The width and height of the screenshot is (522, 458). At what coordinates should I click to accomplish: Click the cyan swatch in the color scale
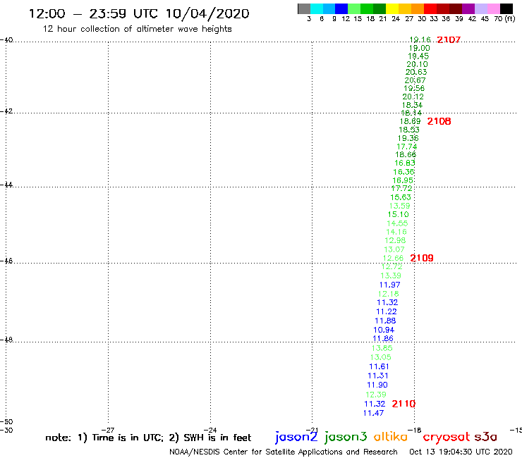pyautogui.click(x=317, y=8)
